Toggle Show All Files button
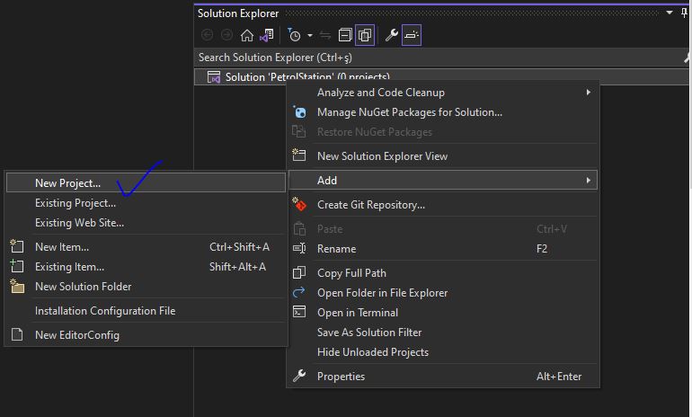The height and width of the screenshot is (417, 692). click(365, 35)
